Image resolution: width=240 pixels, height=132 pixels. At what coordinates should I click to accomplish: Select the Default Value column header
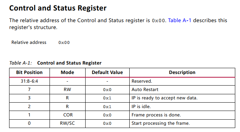point(107,73)
